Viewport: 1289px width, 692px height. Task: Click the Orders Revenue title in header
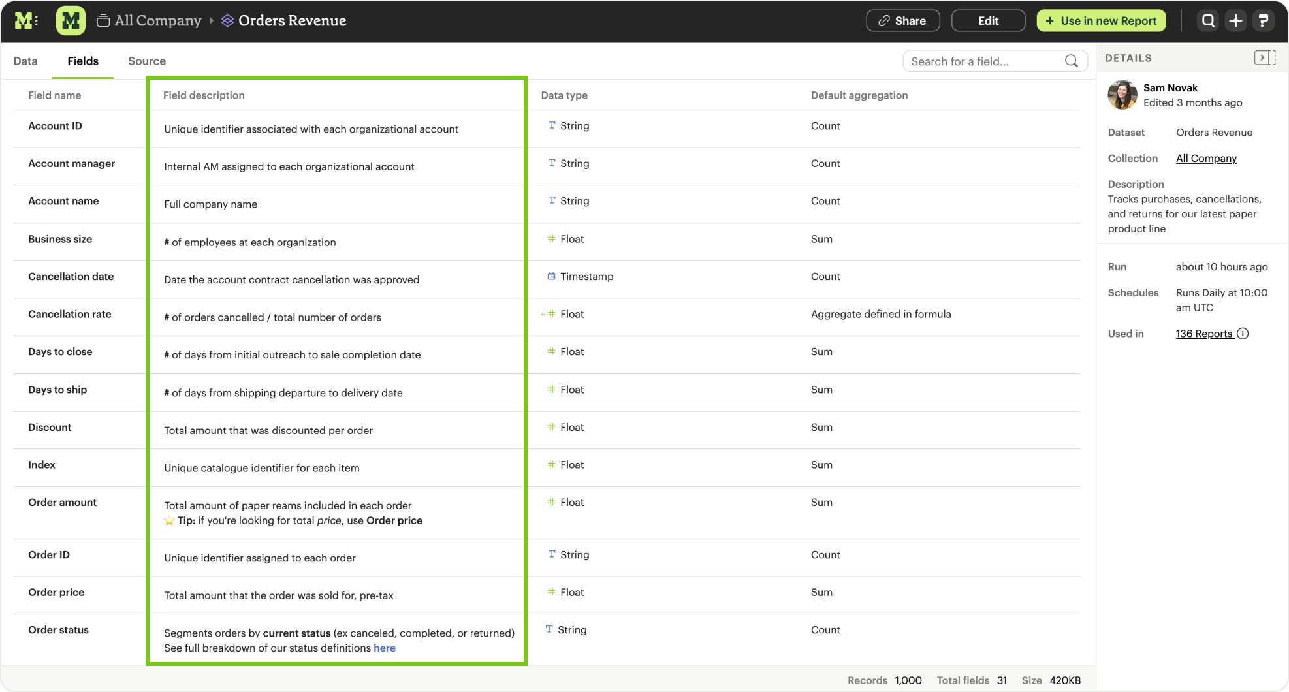(x=292, y=21)
